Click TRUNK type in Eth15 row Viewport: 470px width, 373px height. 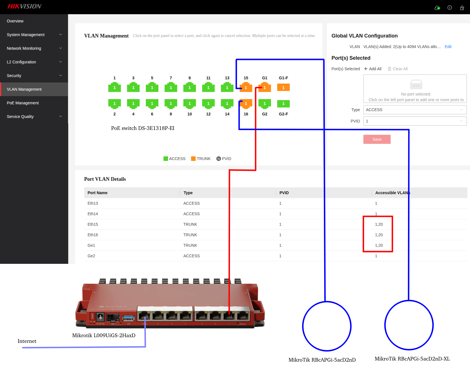tap(190, 224)
